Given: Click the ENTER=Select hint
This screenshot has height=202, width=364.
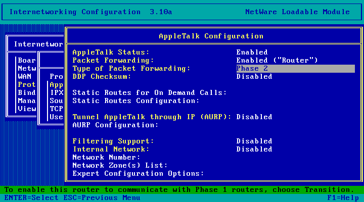Looking at the screenshot, I should point(31,198).
